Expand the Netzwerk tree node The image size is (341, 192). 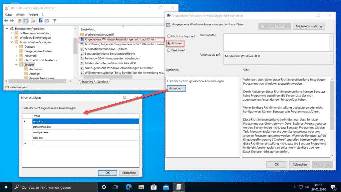point(17,56)
